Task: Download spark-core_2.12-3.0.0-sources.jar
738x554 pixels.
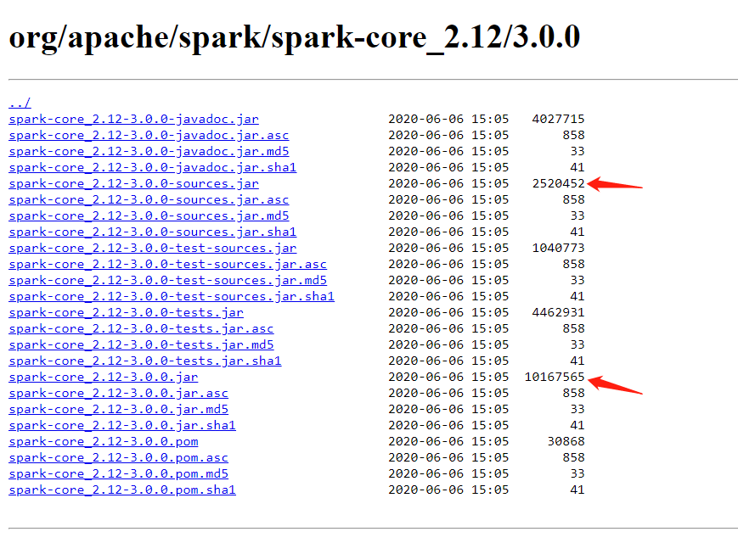Action: (x=133, y=183)
